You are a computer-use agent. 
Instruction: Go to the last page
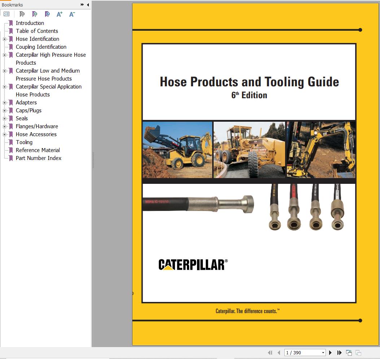click(x=339, y=352)
